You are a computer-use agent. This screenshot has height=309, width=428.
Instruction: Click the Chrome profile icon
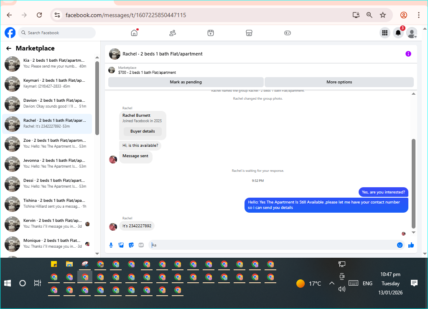(x=404, y=15)
